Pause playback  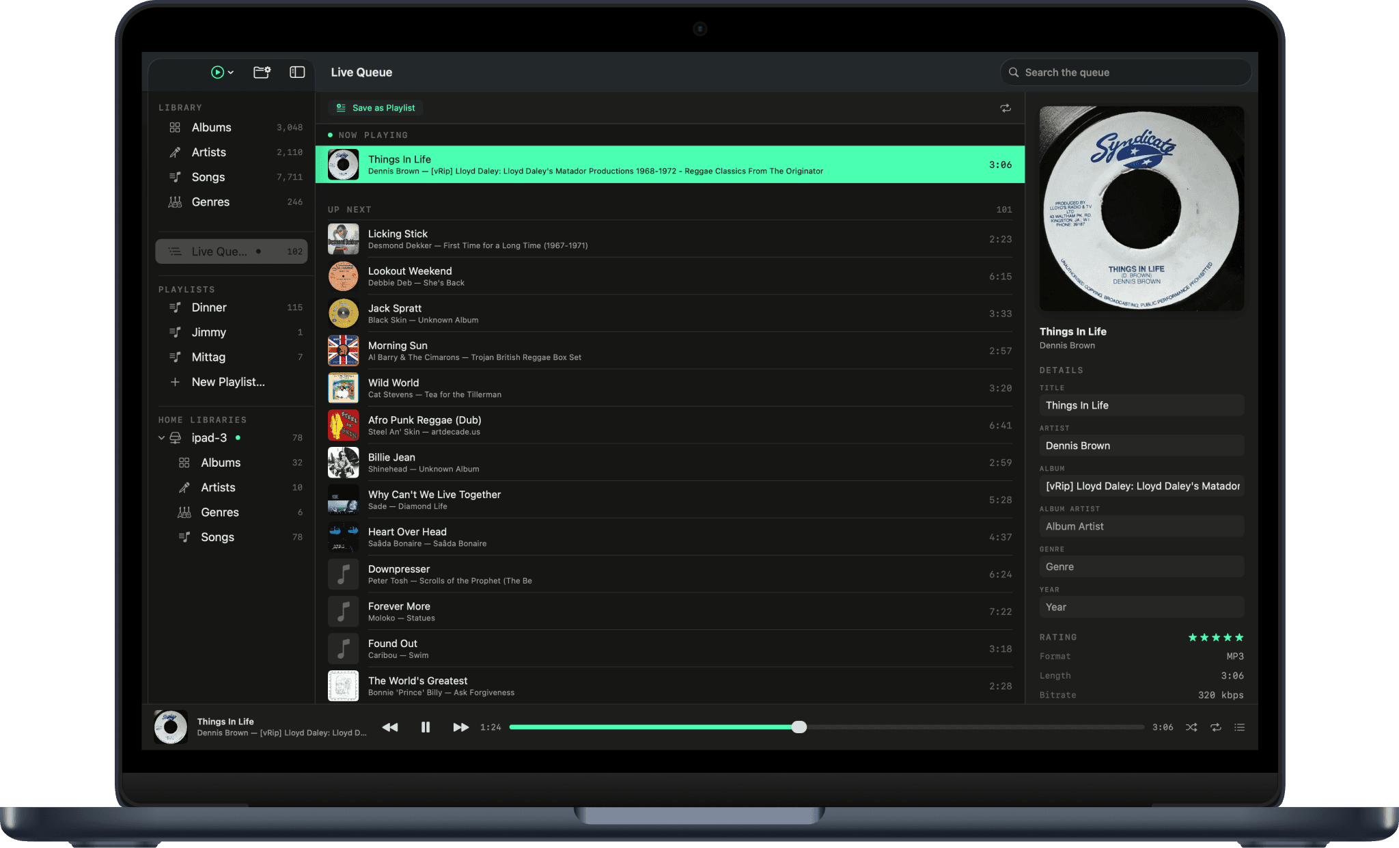426,727
